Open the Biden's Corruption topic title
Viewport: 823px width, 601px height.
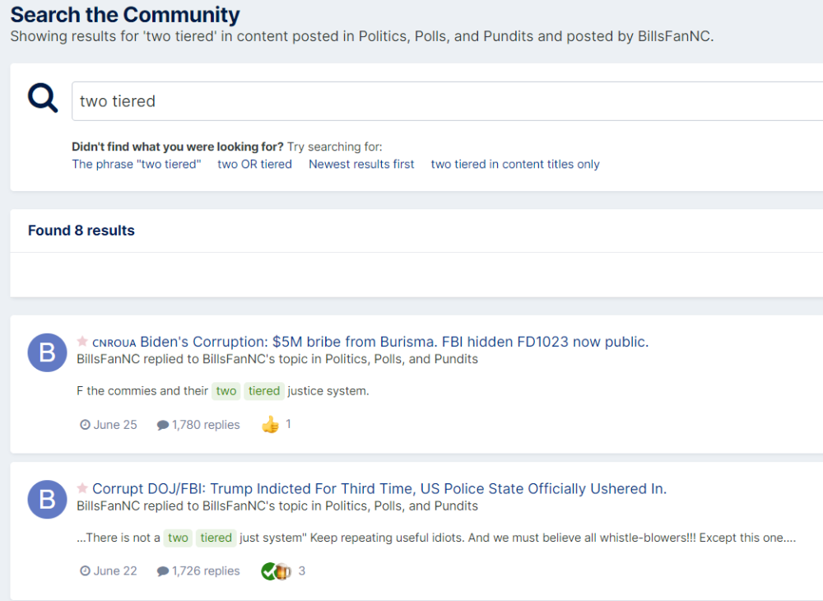click(394, 342)
